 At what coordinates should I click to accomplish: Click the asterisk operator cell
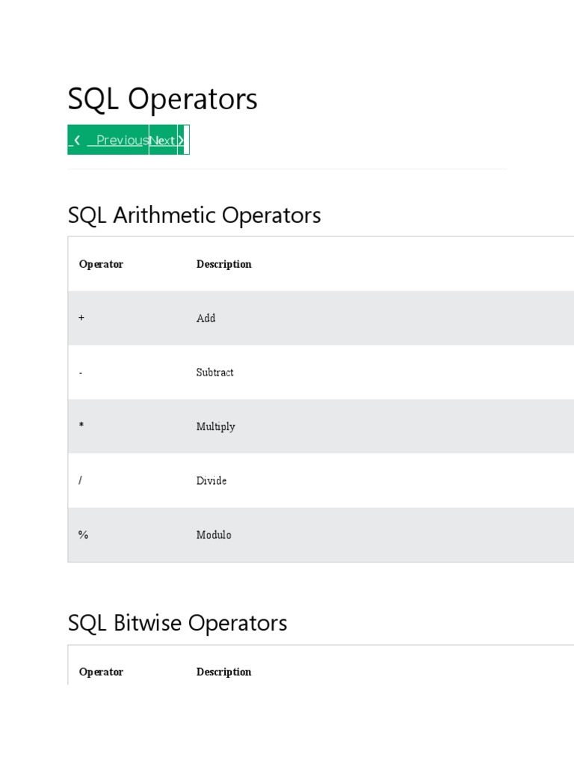(81, 426)
